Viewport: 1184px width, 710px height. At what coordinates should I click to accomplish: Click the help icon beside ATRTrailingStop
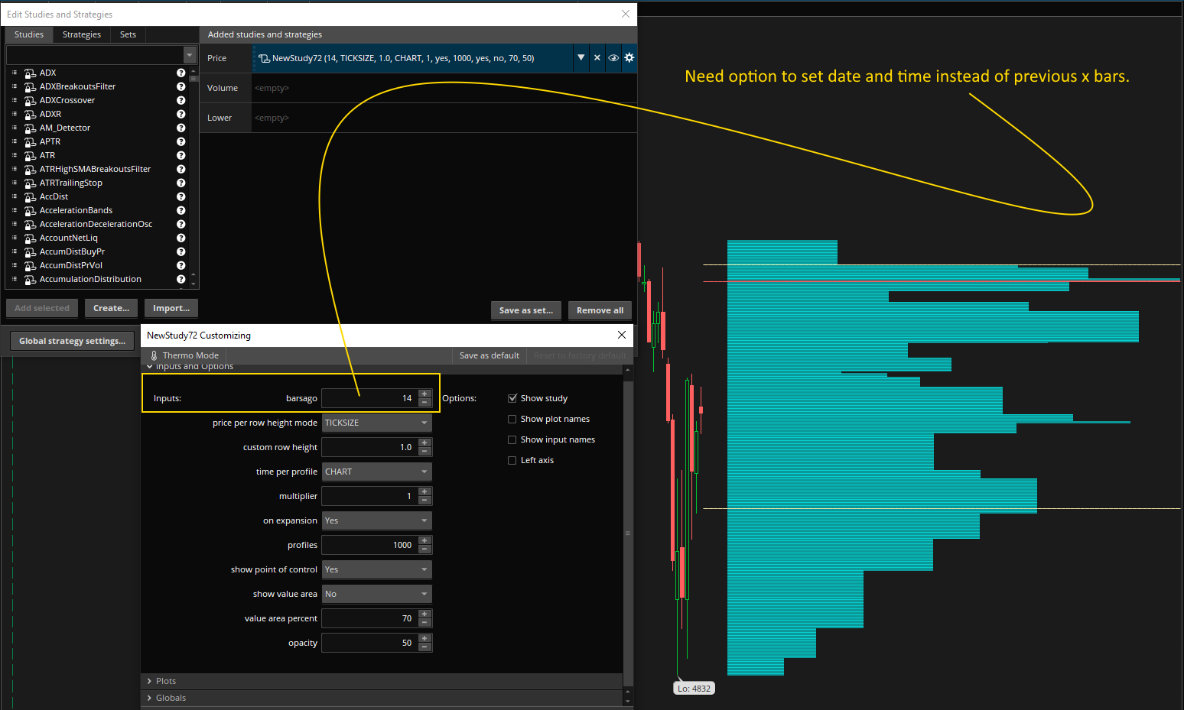click(181, 183)
